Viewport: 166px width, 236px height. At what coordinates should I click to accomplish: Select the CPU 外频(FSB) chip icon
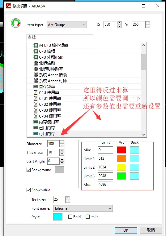[x=36, y=57]
